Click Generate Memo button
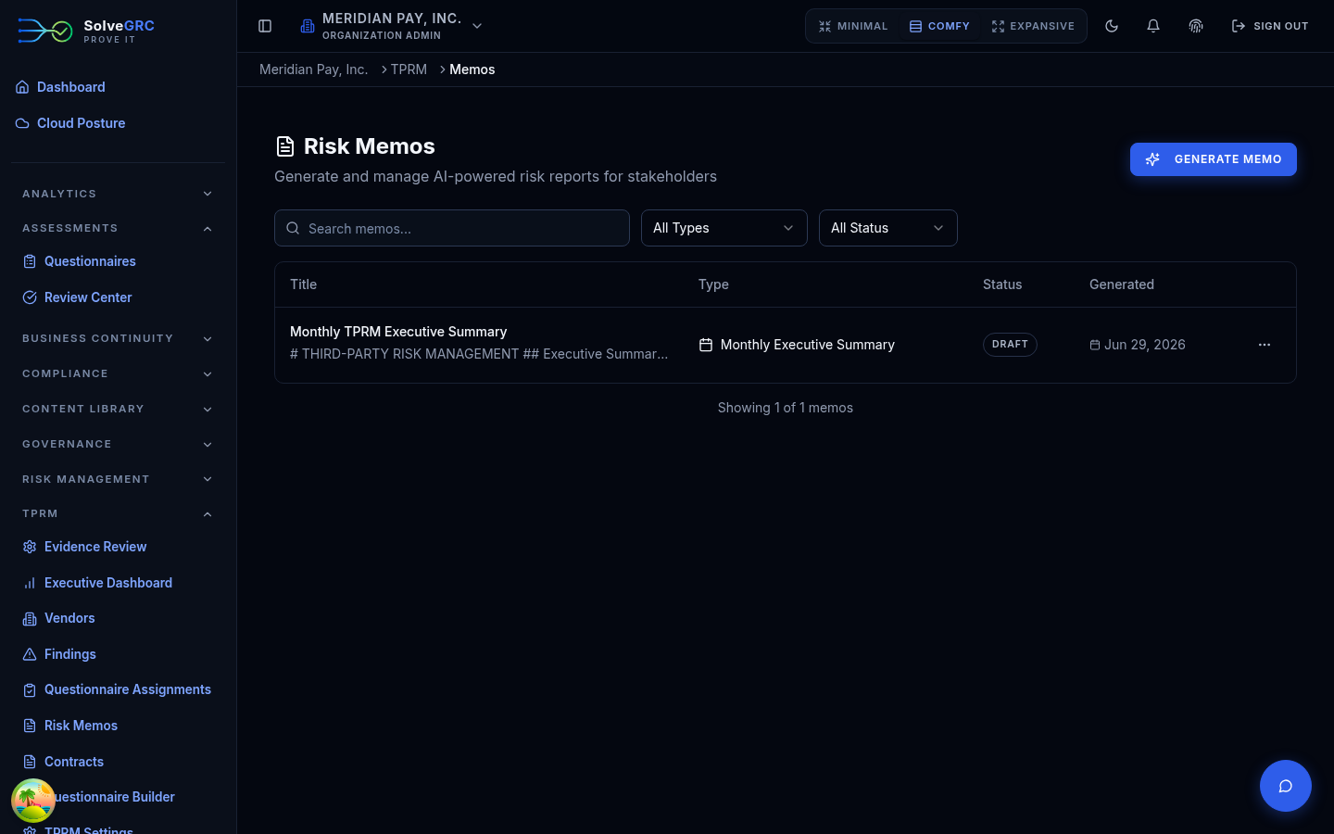The height and width of the screenshot is (834, 1334). (x=1214, y=159)
